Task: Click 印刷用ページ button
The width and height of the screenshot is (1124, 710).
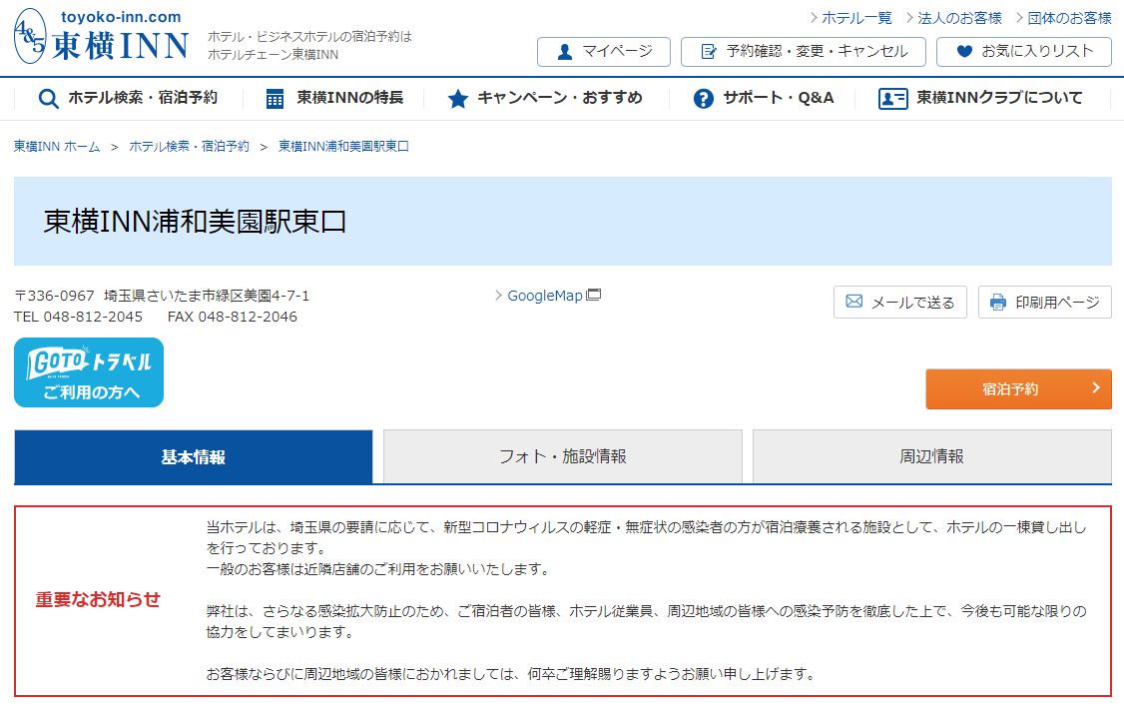Action: click(1045, 302)
